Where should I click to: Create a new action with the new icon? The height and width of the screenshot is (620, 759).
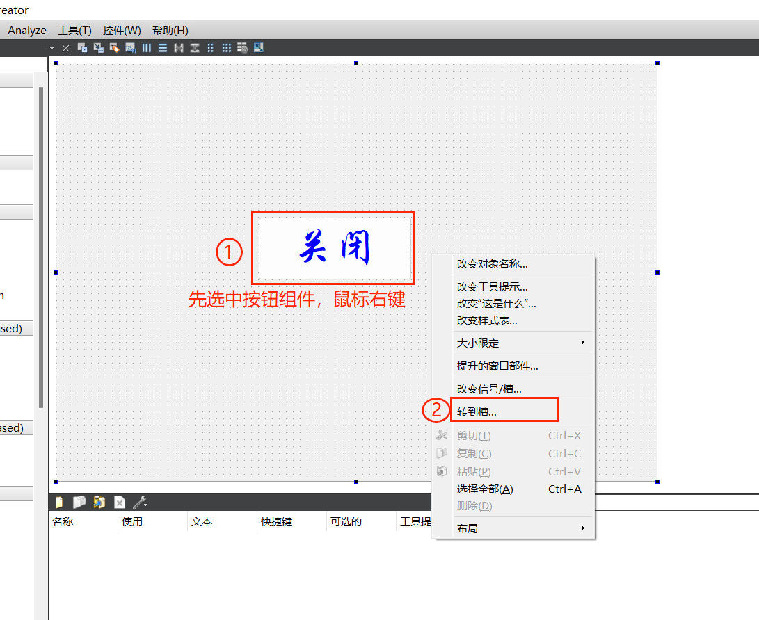coord(58,502)
